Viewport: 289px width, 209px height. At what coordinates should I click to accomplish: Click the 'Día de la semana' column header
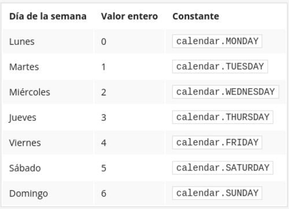[48, 16]
